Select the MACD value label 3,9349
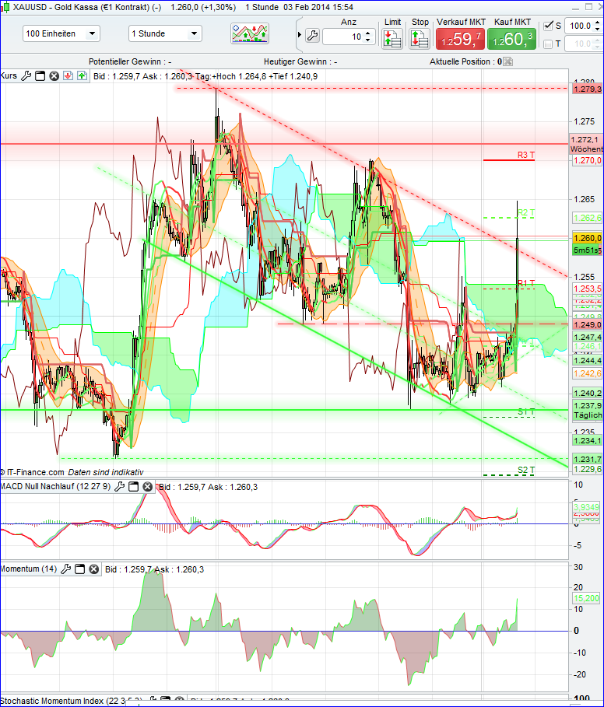 (x=586, y=507)
